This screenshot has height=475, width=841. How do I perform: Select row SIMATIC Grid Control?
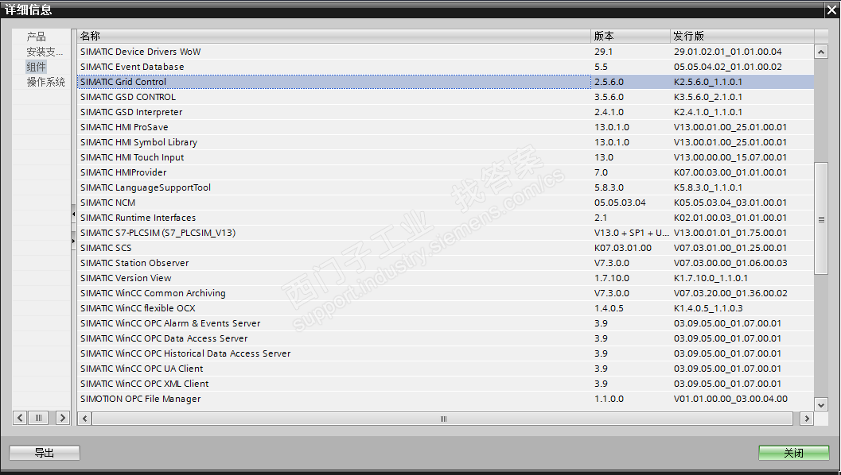click(x=446, y=81)
